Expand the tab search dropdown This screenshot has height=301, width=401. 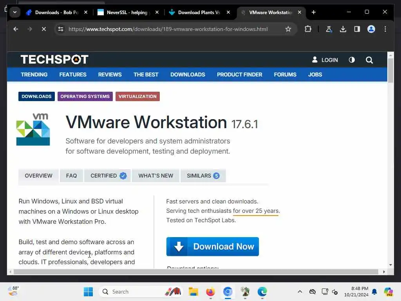click(15, 12)
